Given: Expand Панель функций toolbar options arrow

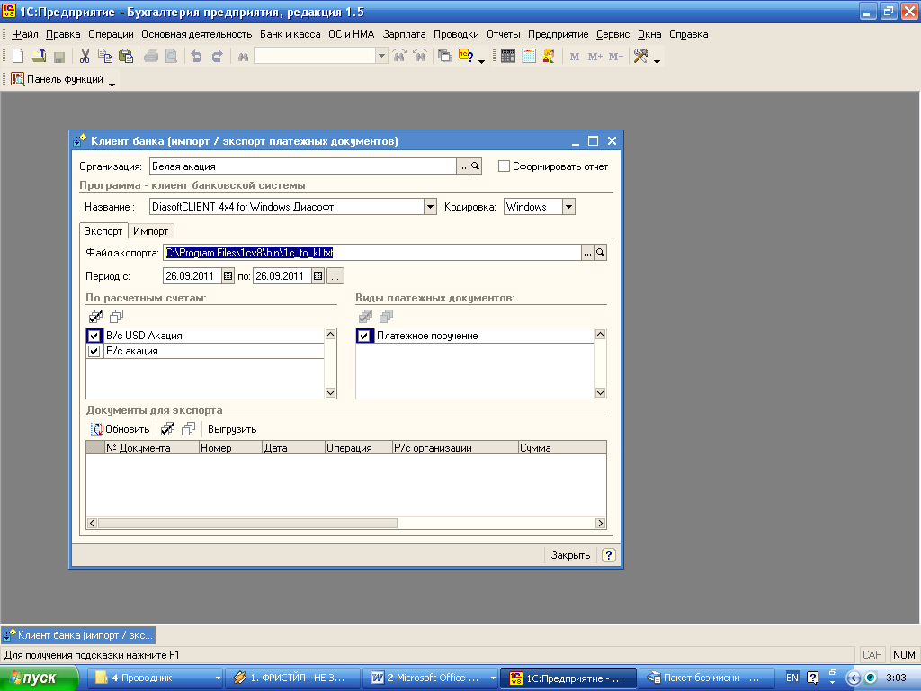Looking at the screenshot, I should pyautogui.click(x=112, y=85).
